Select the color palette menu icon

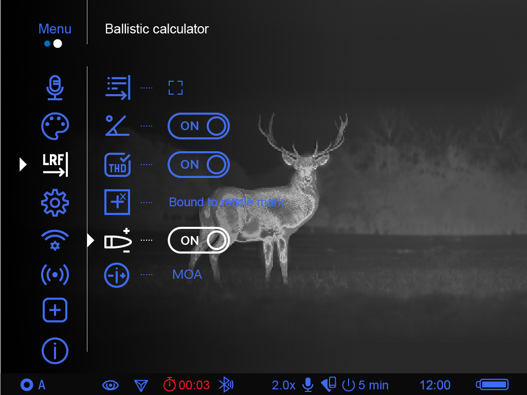55,126
